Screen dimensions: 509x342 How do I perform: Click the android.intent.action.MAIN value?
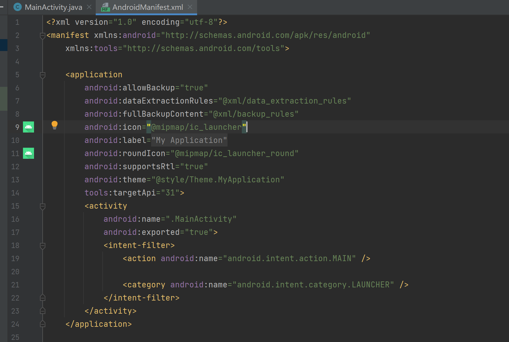tap(290, 258)
